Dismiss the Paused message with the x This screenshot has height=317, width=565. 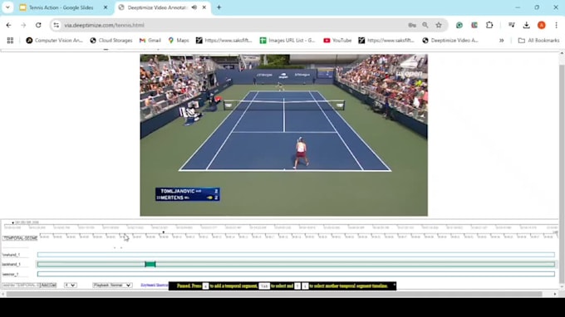click(x=394, y=285)
